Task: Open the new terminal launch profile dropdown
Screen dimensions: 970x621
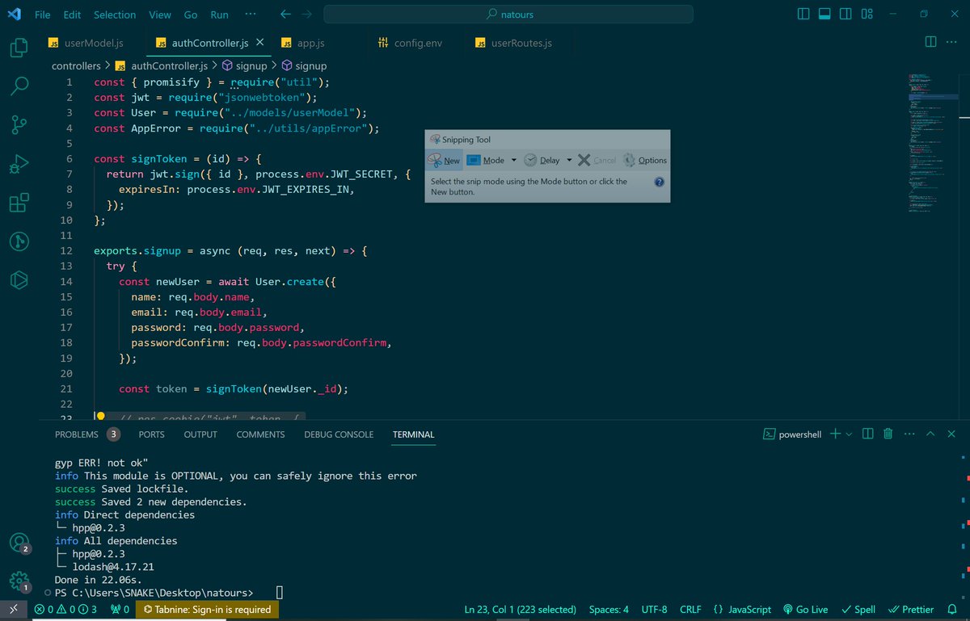Action: pos(849,434)
